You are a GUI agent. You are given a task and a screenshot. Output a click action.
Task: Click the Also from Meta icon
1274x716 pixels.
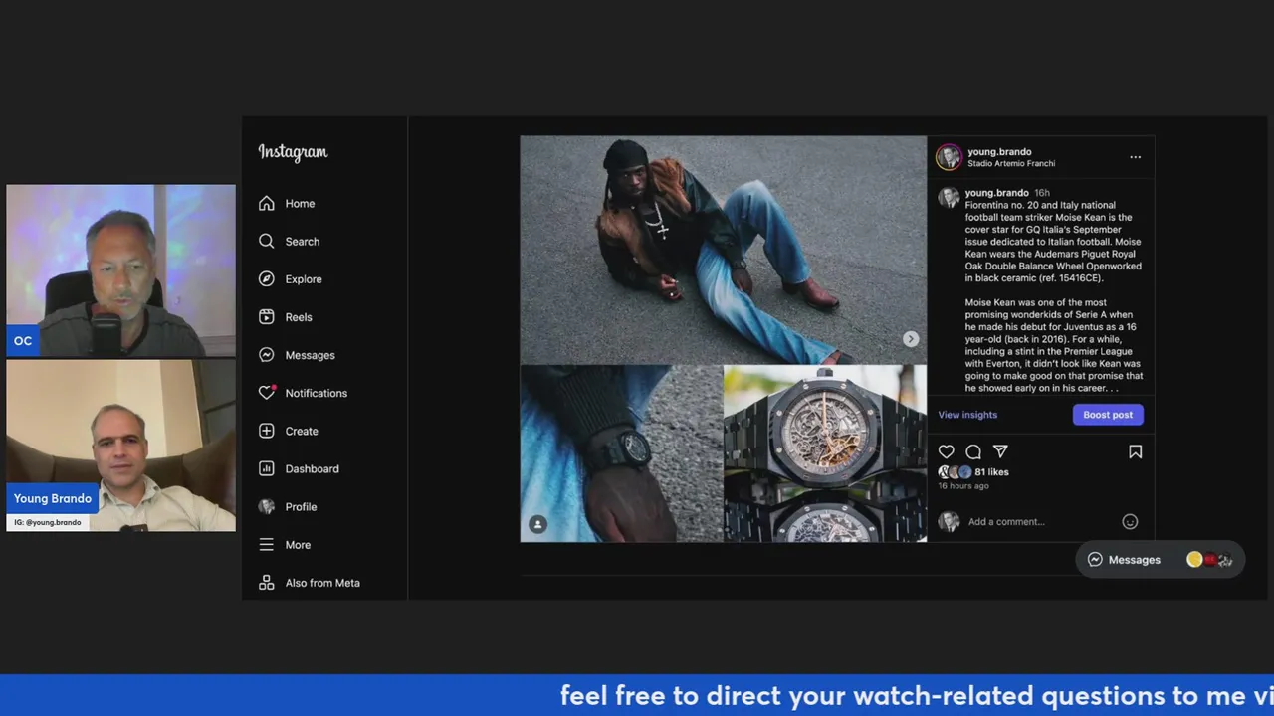click(266, 583)
